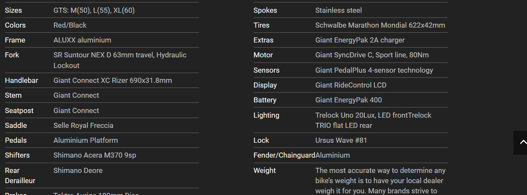Viewport: 527px width, 195px height.
Task: Select the Red/Black colors value
Action: pyautogui.click(x=70, y=25)
